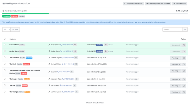Expand '+3 more' for Barbara Clark
The height and width of the screenshot is (106, 190).
(x=111, y=45)
